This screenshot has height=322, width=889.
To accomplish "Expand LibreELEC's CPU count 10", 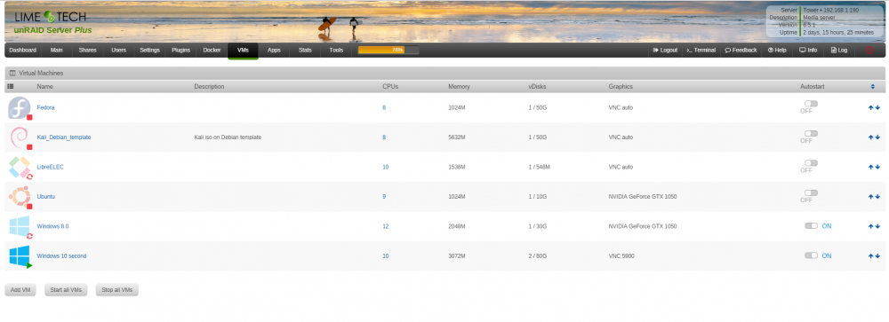I will [x=386, y=167].
